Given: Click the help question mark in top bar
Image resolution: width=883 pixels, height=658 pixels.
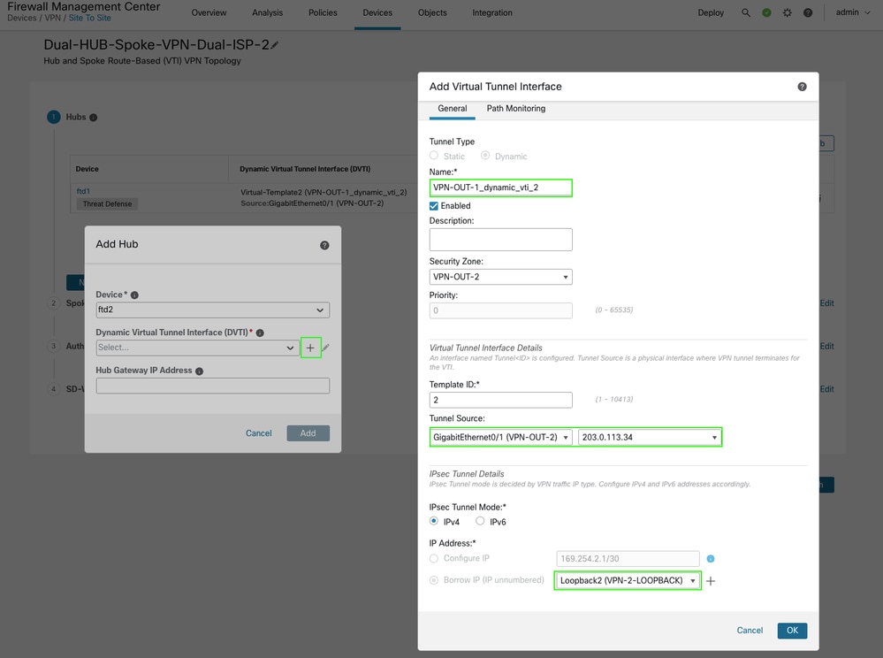Looking at the screenshot, I should (809, 13).
